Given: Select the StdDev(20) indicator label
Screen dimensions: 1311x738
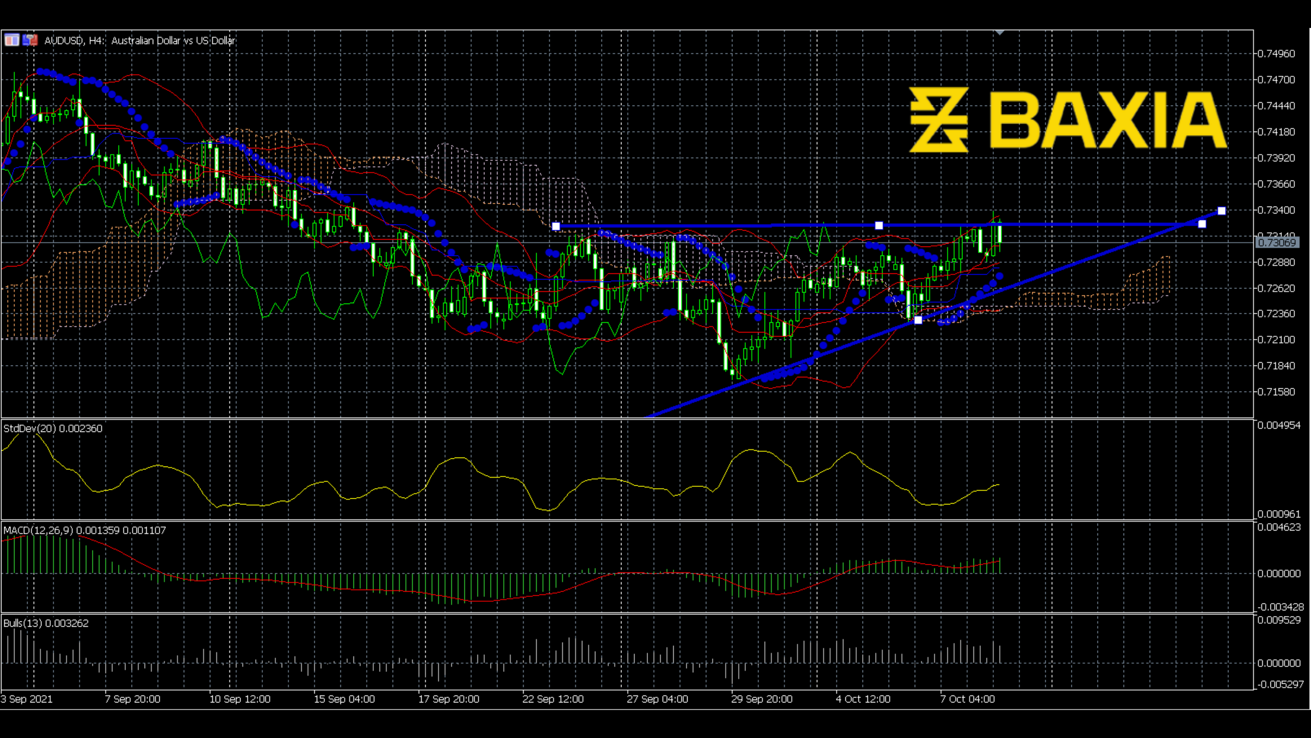Looking at the screenshot, I should click(53, 429).
